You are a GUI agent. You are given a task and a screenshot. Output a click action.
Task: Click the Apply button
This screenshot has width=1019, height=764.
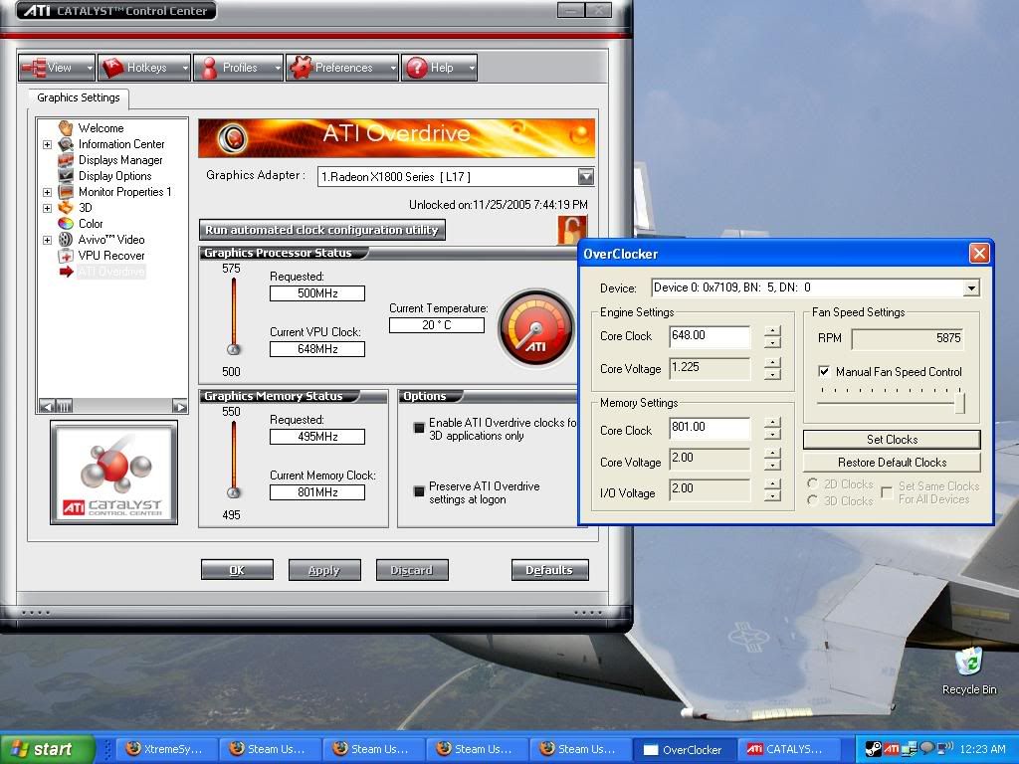[324, 570]
